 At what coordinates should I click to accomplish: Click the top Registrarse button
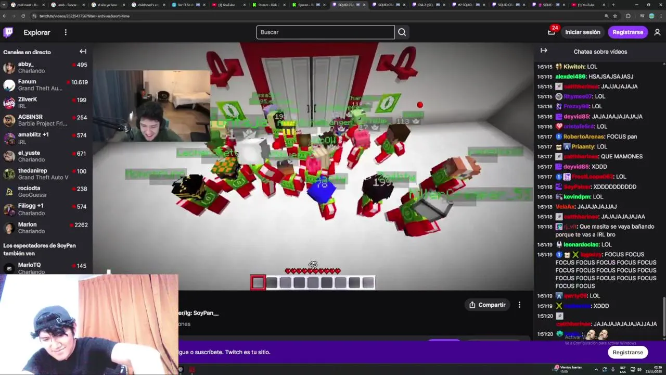pyautogui.click(x=628, y=32)
